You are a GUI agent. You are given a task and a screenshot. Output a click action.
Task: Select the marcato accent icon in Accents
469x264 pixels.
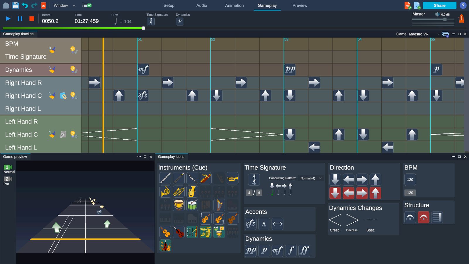click(264, 224)
